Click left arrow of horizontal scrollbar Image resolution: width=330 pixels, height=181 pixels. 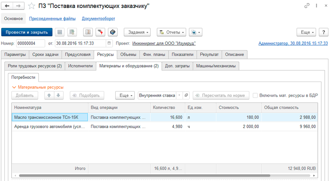click(15, 175)
